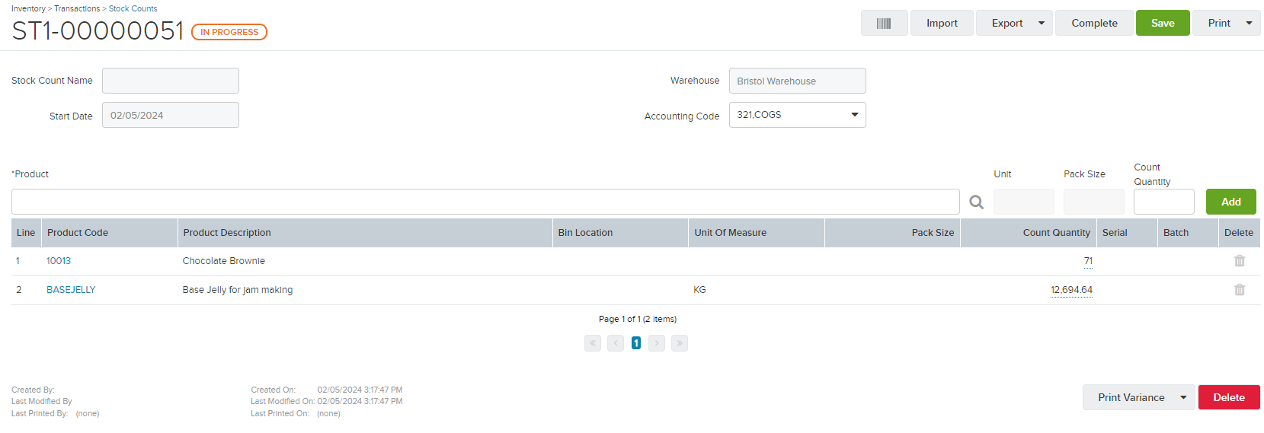
Task: Expand the Export dropdown arrow
Action: (x=1042, y=23)
